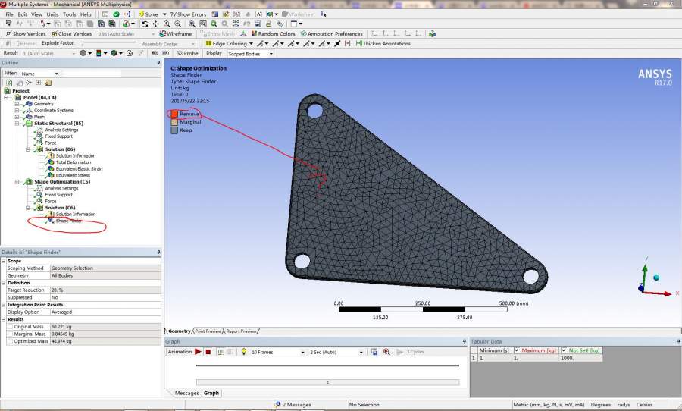The height and width of the screenshot is (411, 682).
Task: Open the Edge Coloring dropdown
Action: coord(251,43)
